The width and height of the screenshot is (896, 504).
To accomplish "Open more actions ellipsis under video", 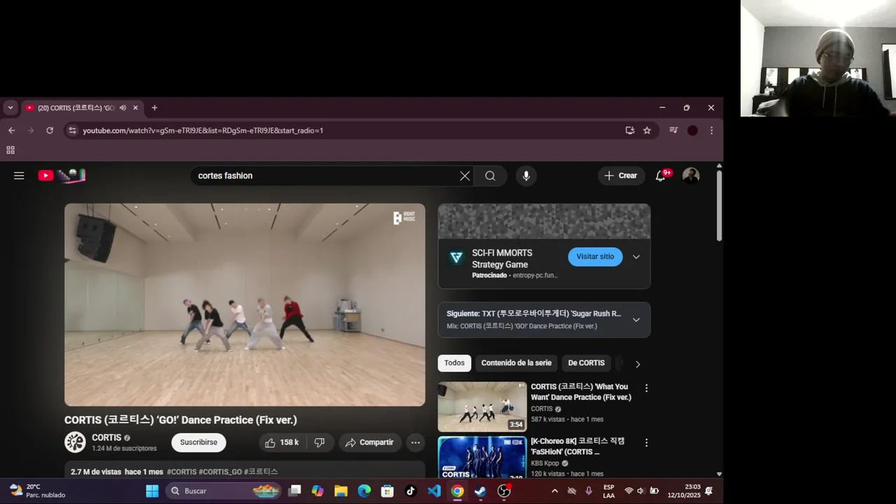I will click(415, 442).
